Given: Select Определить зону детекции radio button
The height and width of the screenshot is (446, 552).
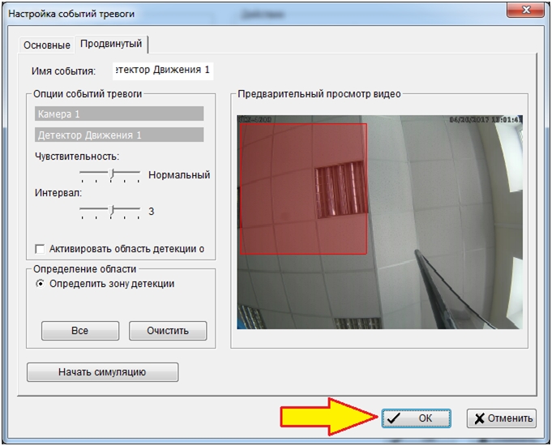Looking at the screenshot, I should (x=41, y=284).
